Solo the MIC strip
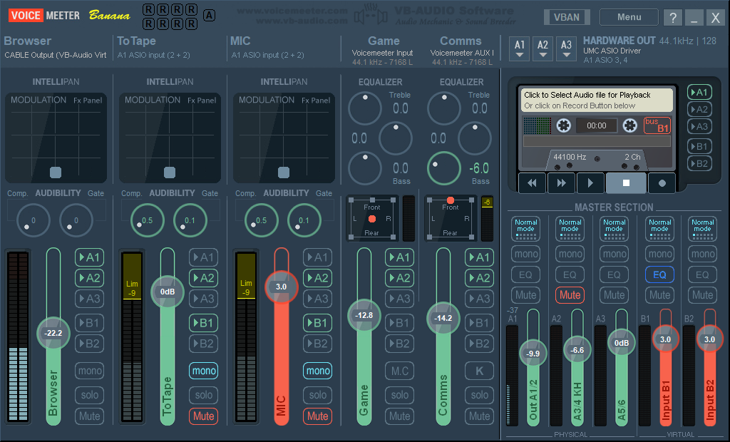730x442 pixels. pyautogui.click(x=317, y=395)
